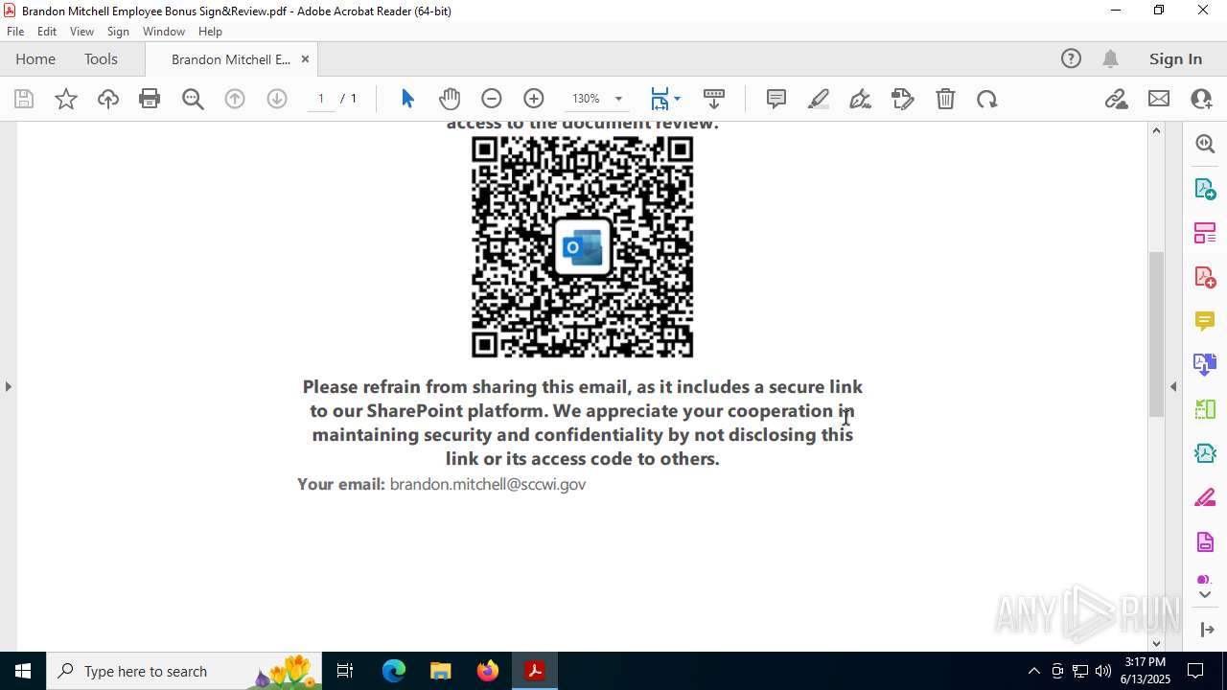The height and width of the screenshot is (690, 1227).
Task: Activate the hand pan tool
Action: pos(450,99)
